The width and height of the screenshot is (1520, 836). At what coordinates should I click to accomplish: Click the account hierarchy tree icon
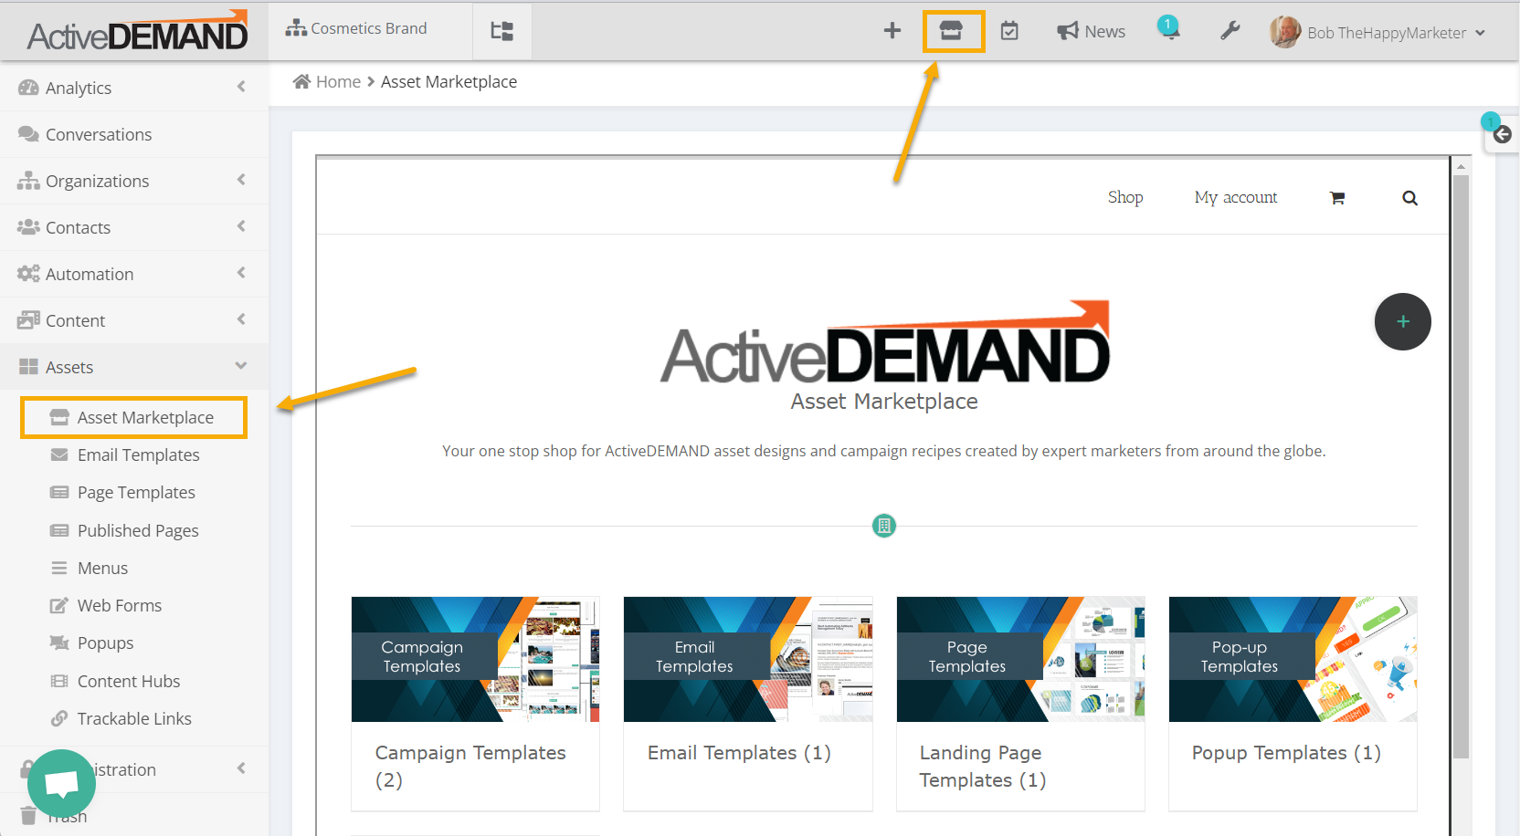click(x=501, y=31)
